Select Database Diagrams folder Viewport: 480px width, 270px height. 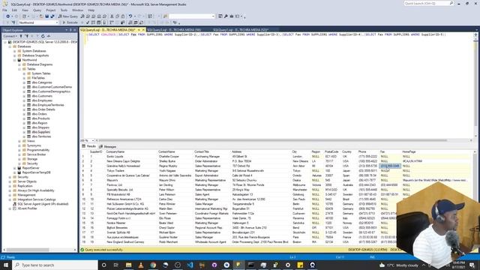40,64
